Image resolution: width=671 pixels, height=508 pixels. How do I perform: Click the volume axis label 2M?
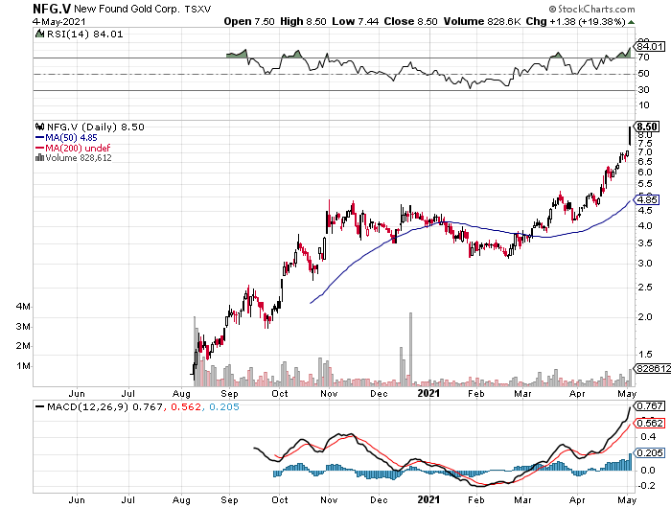23,346
